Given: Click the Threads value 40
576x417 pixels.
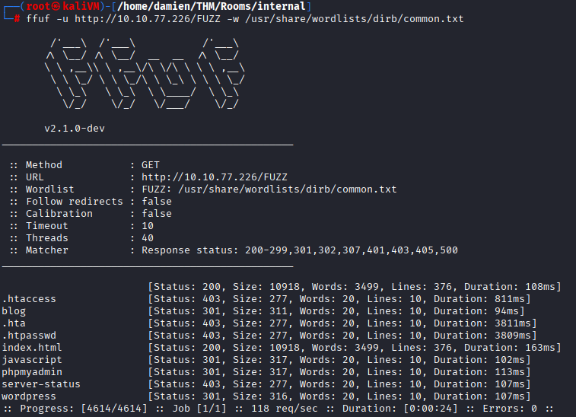Looking at the screenshot, I should [148, 237].
